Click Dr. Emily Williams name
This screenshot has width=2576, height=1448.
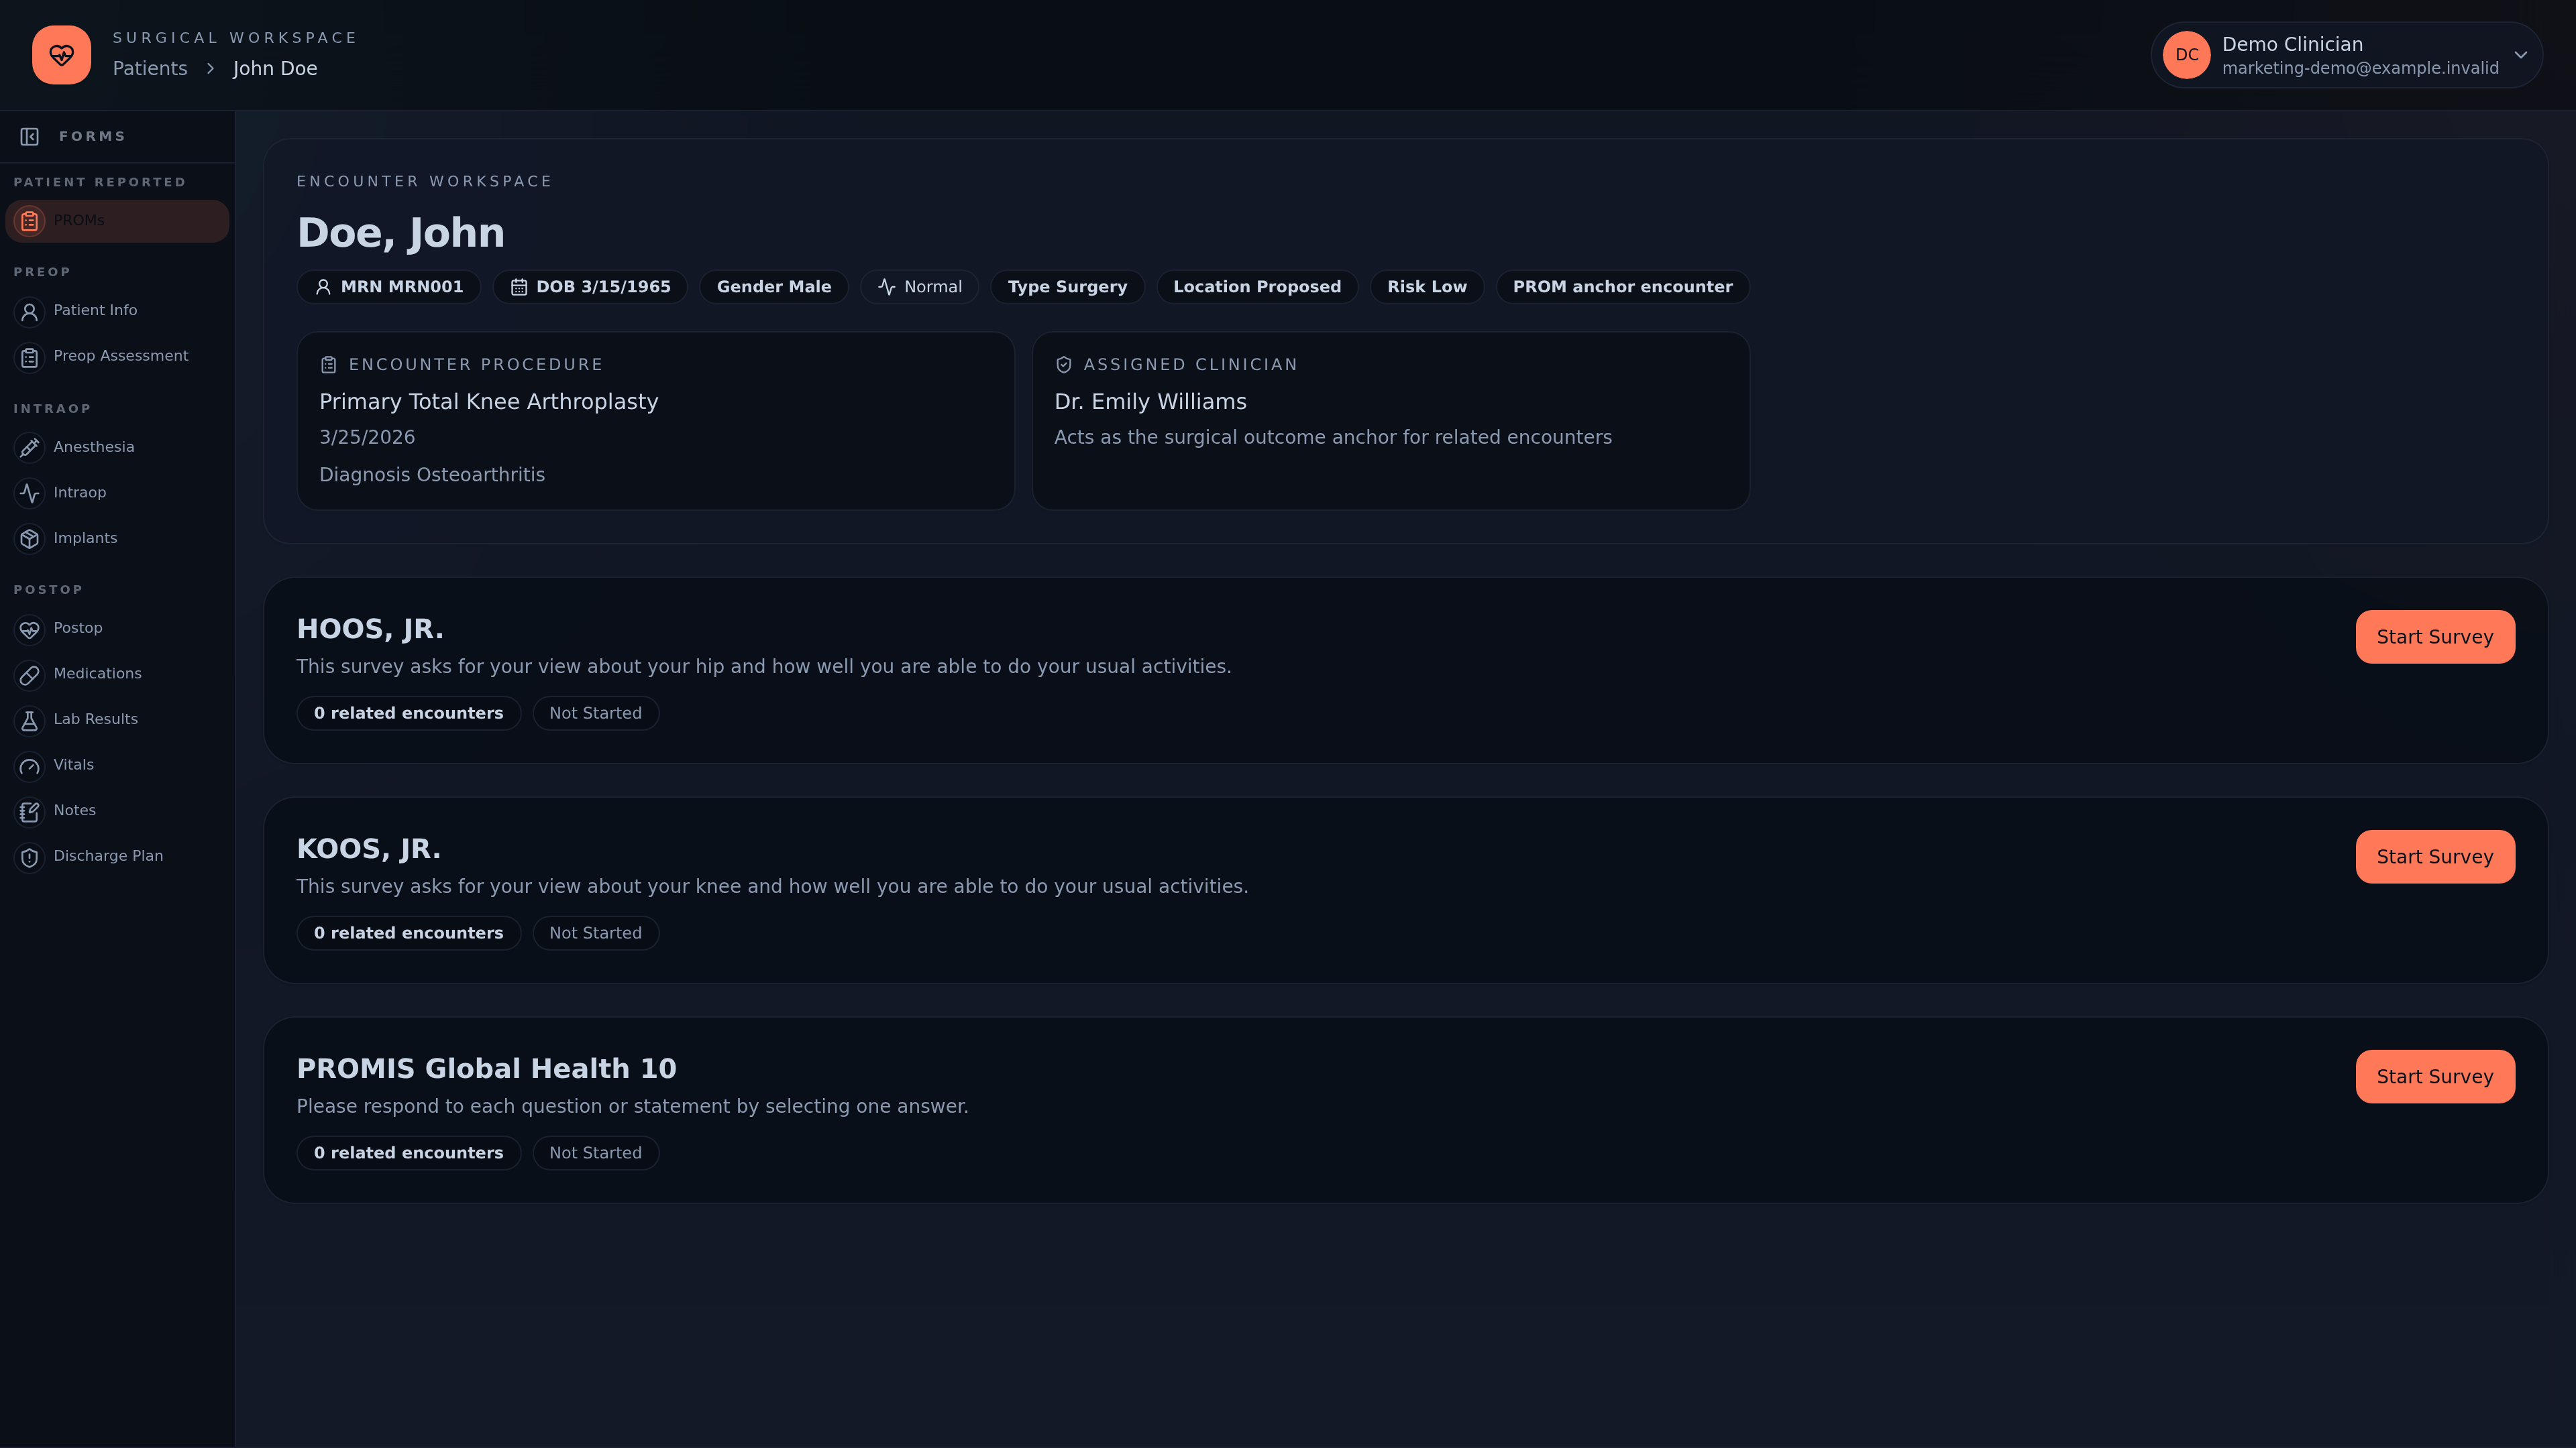[x=1150, y=402]
